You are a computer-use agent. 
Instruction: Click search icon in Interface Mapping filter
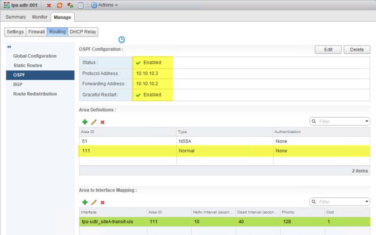[x=314, y=202]
